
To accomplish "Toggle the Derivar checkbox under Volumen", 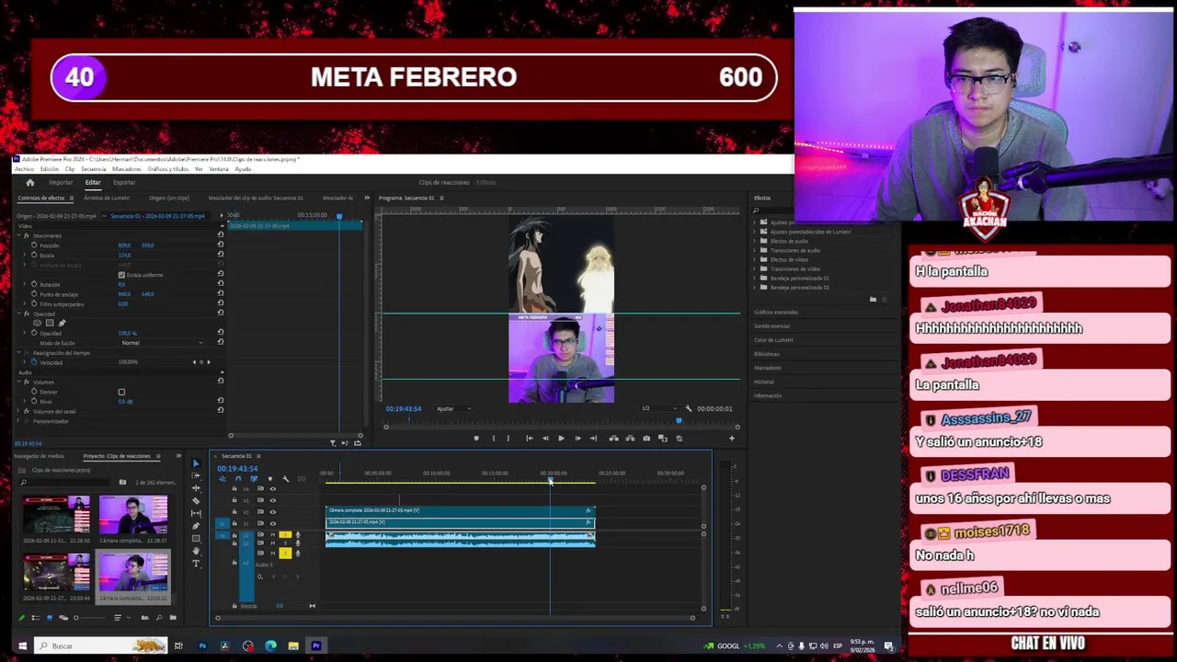I will (121, 392).
